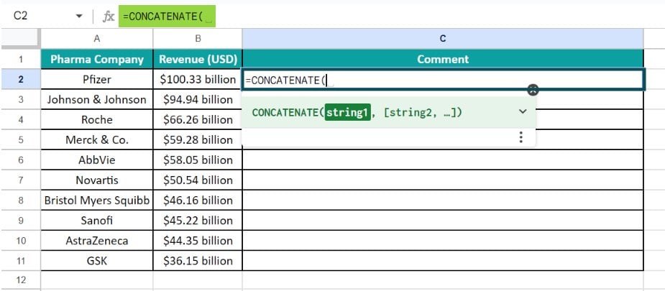Select column B header

click(198, 39)
